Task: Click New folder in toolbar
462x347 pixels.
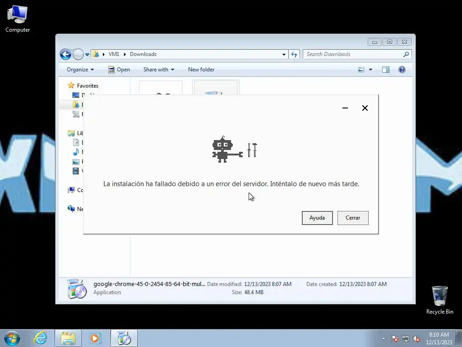Action: (201, 70)
